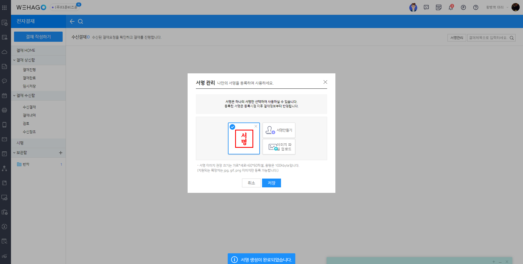Collapse the 결재 수신함 section

[14, 96]
